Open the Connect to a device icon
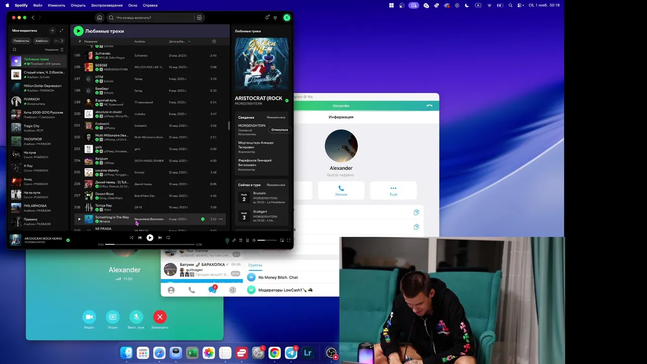 247,240
